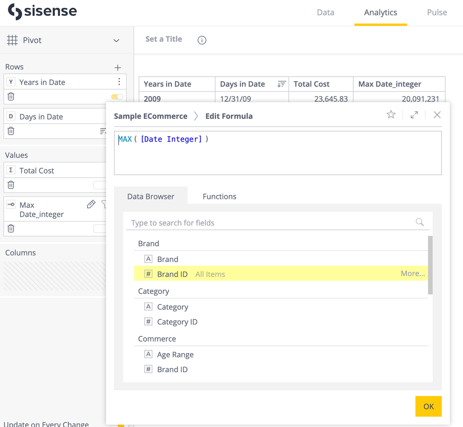
Task: Toggle the Total Cost switch
Action: pos(100,185)
